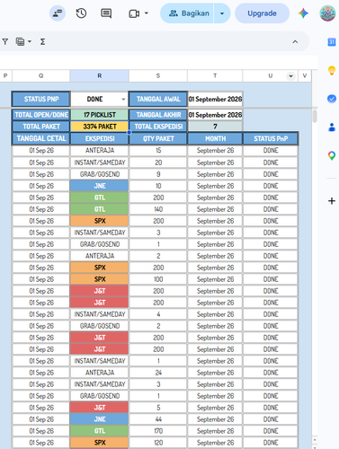Select the 17 PICKLIST cell
This screenshot has height=449, width=339.
pyautogui.click(x=100, y=115)
